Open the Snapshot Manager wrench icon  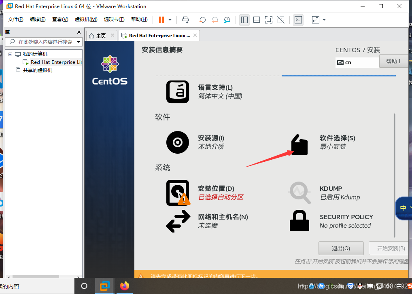pyautogui.click(x=227, y=20)
